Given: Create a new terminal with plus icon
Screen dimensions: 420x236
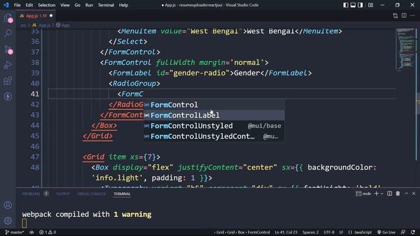Looking at the screenshot, I should [x=376, y=193].
